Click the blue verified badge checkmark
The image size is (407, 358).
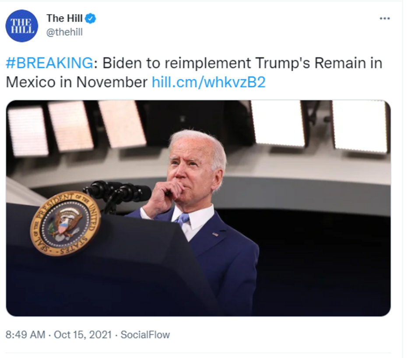tap(91, 18)
